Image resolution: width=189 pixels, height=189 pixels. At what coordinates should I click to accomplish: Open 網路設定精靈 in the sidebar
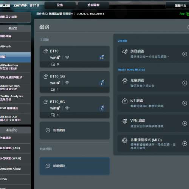pyautogui.click(x=15, y=17)
